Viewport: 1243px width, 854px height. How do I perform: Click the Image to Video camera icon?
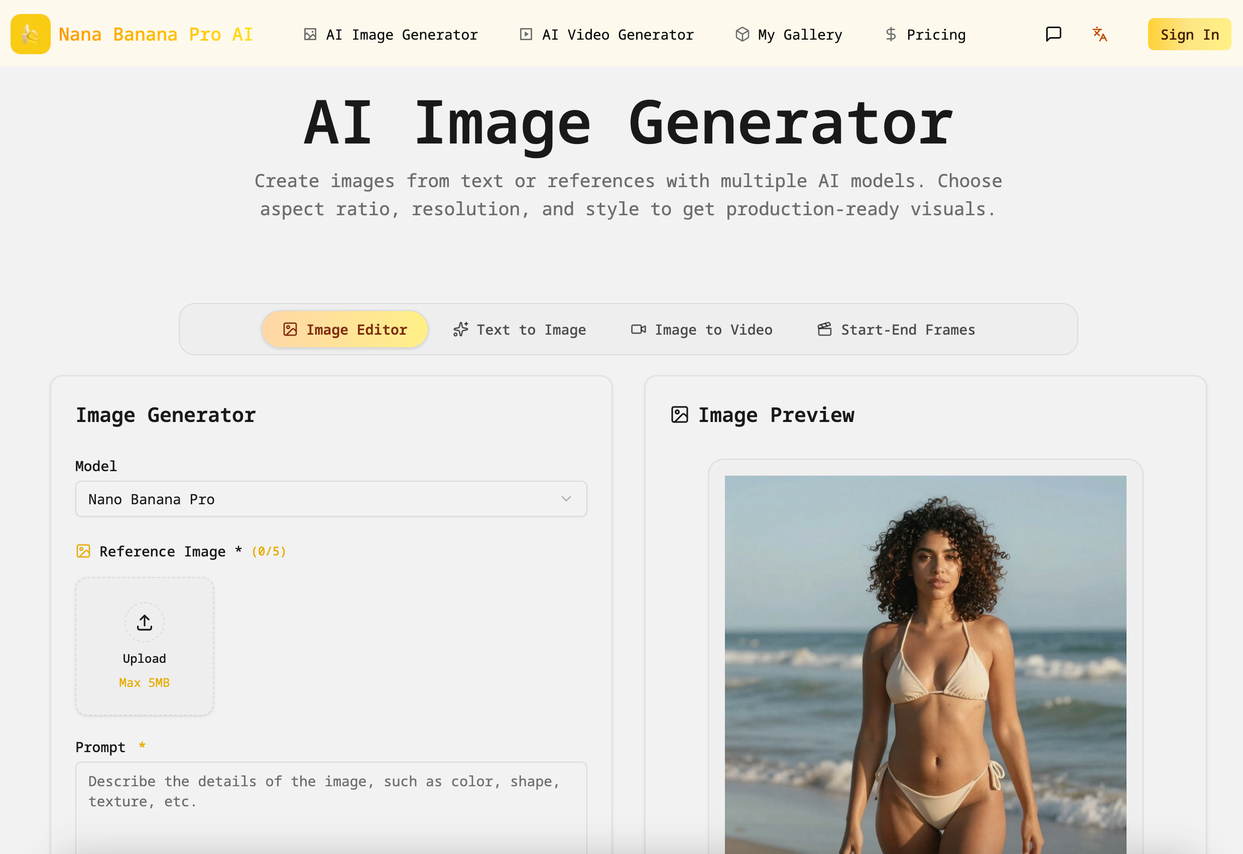click(x=637, y=329)
